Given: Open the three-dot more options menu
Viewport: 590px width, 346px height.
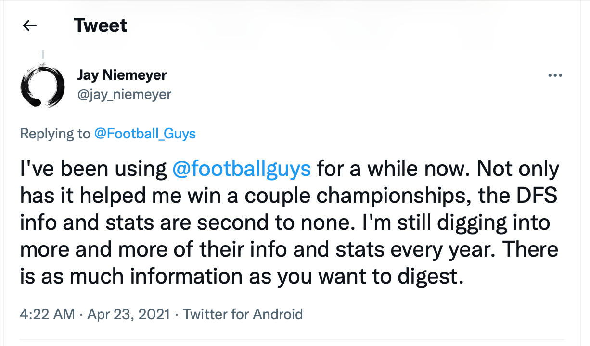Looking at the screenshot, I should pos(555,75).
